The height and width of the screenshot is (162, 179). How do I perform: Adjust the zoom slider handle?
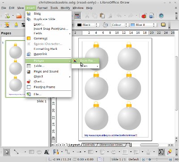coord(149,159)
